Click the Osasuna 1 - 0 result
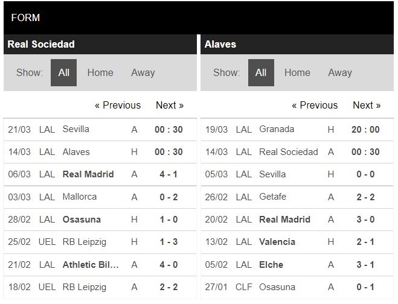398x304 pixels. pos(169,220)
